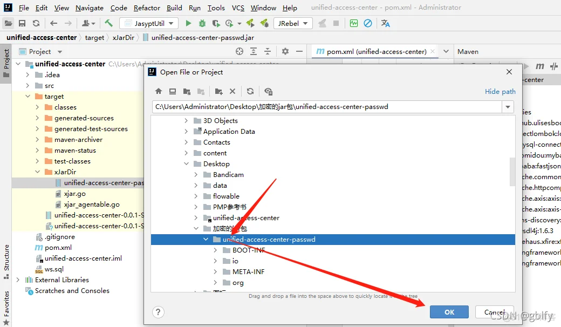Collapse the Desktop folder in dialog
Image resolution: width=561 pixels, height=327 pixels.
[x=186, y=164]
